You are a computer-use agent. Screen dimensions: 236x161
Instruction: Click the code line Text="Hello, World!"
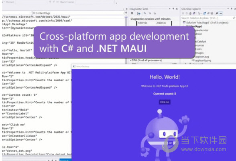coord(17,50)
